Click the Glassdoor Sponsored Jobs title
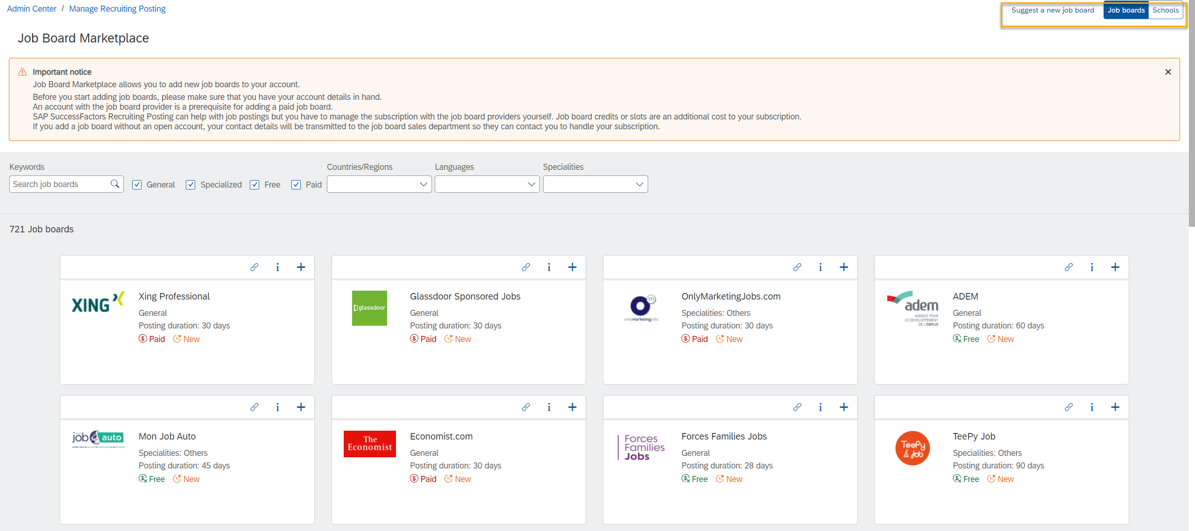This screenshot has width=1195, height=531. (x=465, y=296)
